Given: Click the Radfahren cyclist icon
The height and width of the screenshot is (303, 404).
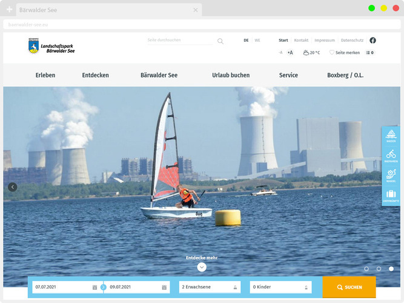Looking at the screenshot, I should (x=391, y=155).
